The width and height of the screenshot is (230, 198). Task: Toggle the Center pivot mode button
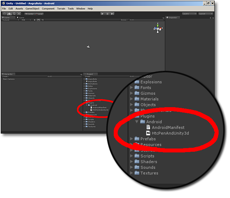point(30,14)
